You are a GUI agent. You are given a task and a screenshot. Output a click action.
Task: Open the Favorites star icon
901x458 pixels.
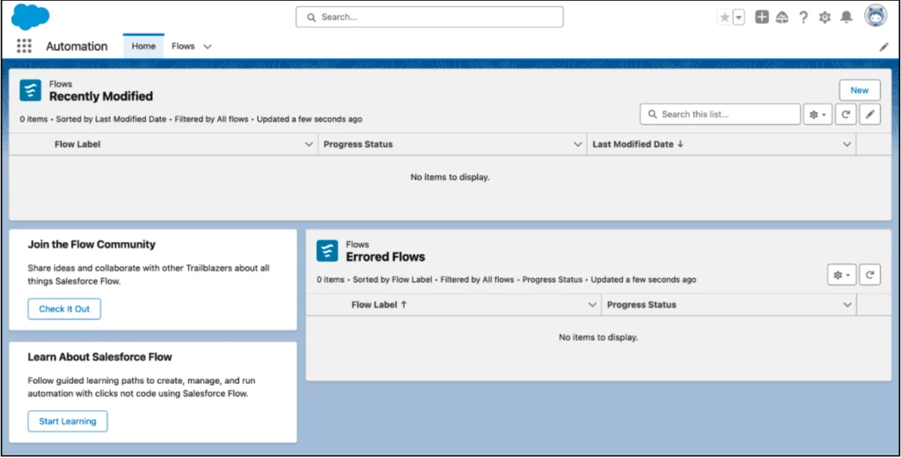coord(724,18)
